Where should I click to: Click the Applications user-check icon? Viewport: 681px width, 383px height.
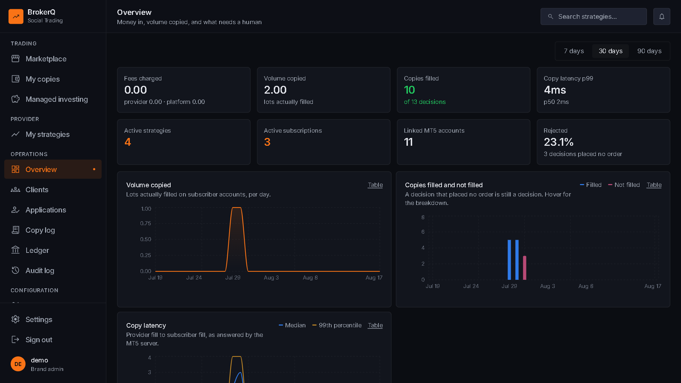(x=15, y=210)
